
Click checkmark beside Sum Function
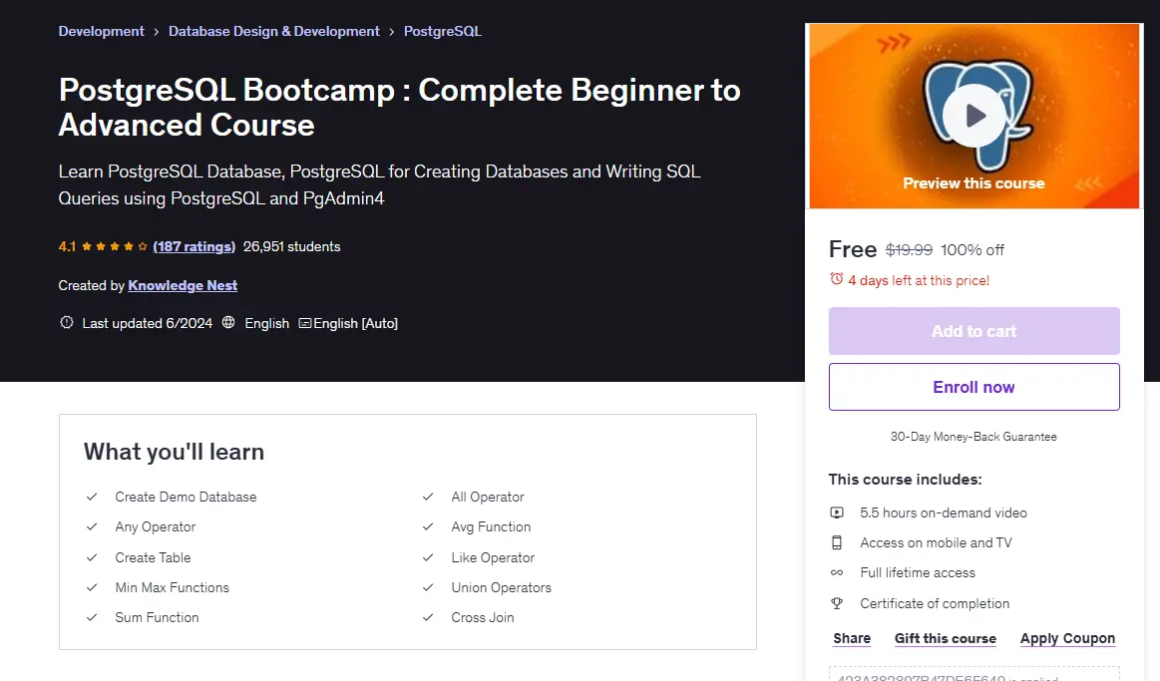(92, 616)
